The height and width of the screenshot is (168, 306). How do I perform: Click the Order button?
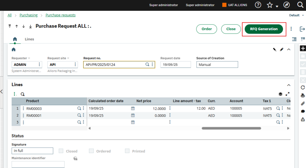point(206,29)
